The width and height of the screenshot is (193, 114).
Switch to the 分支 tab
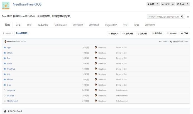[x=18, y=25]
